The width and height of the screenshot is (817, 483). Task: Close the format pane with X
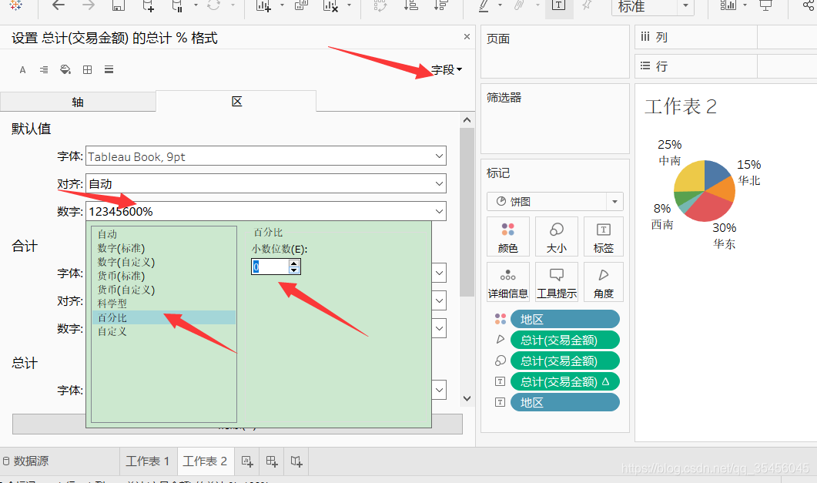point(467,36)
